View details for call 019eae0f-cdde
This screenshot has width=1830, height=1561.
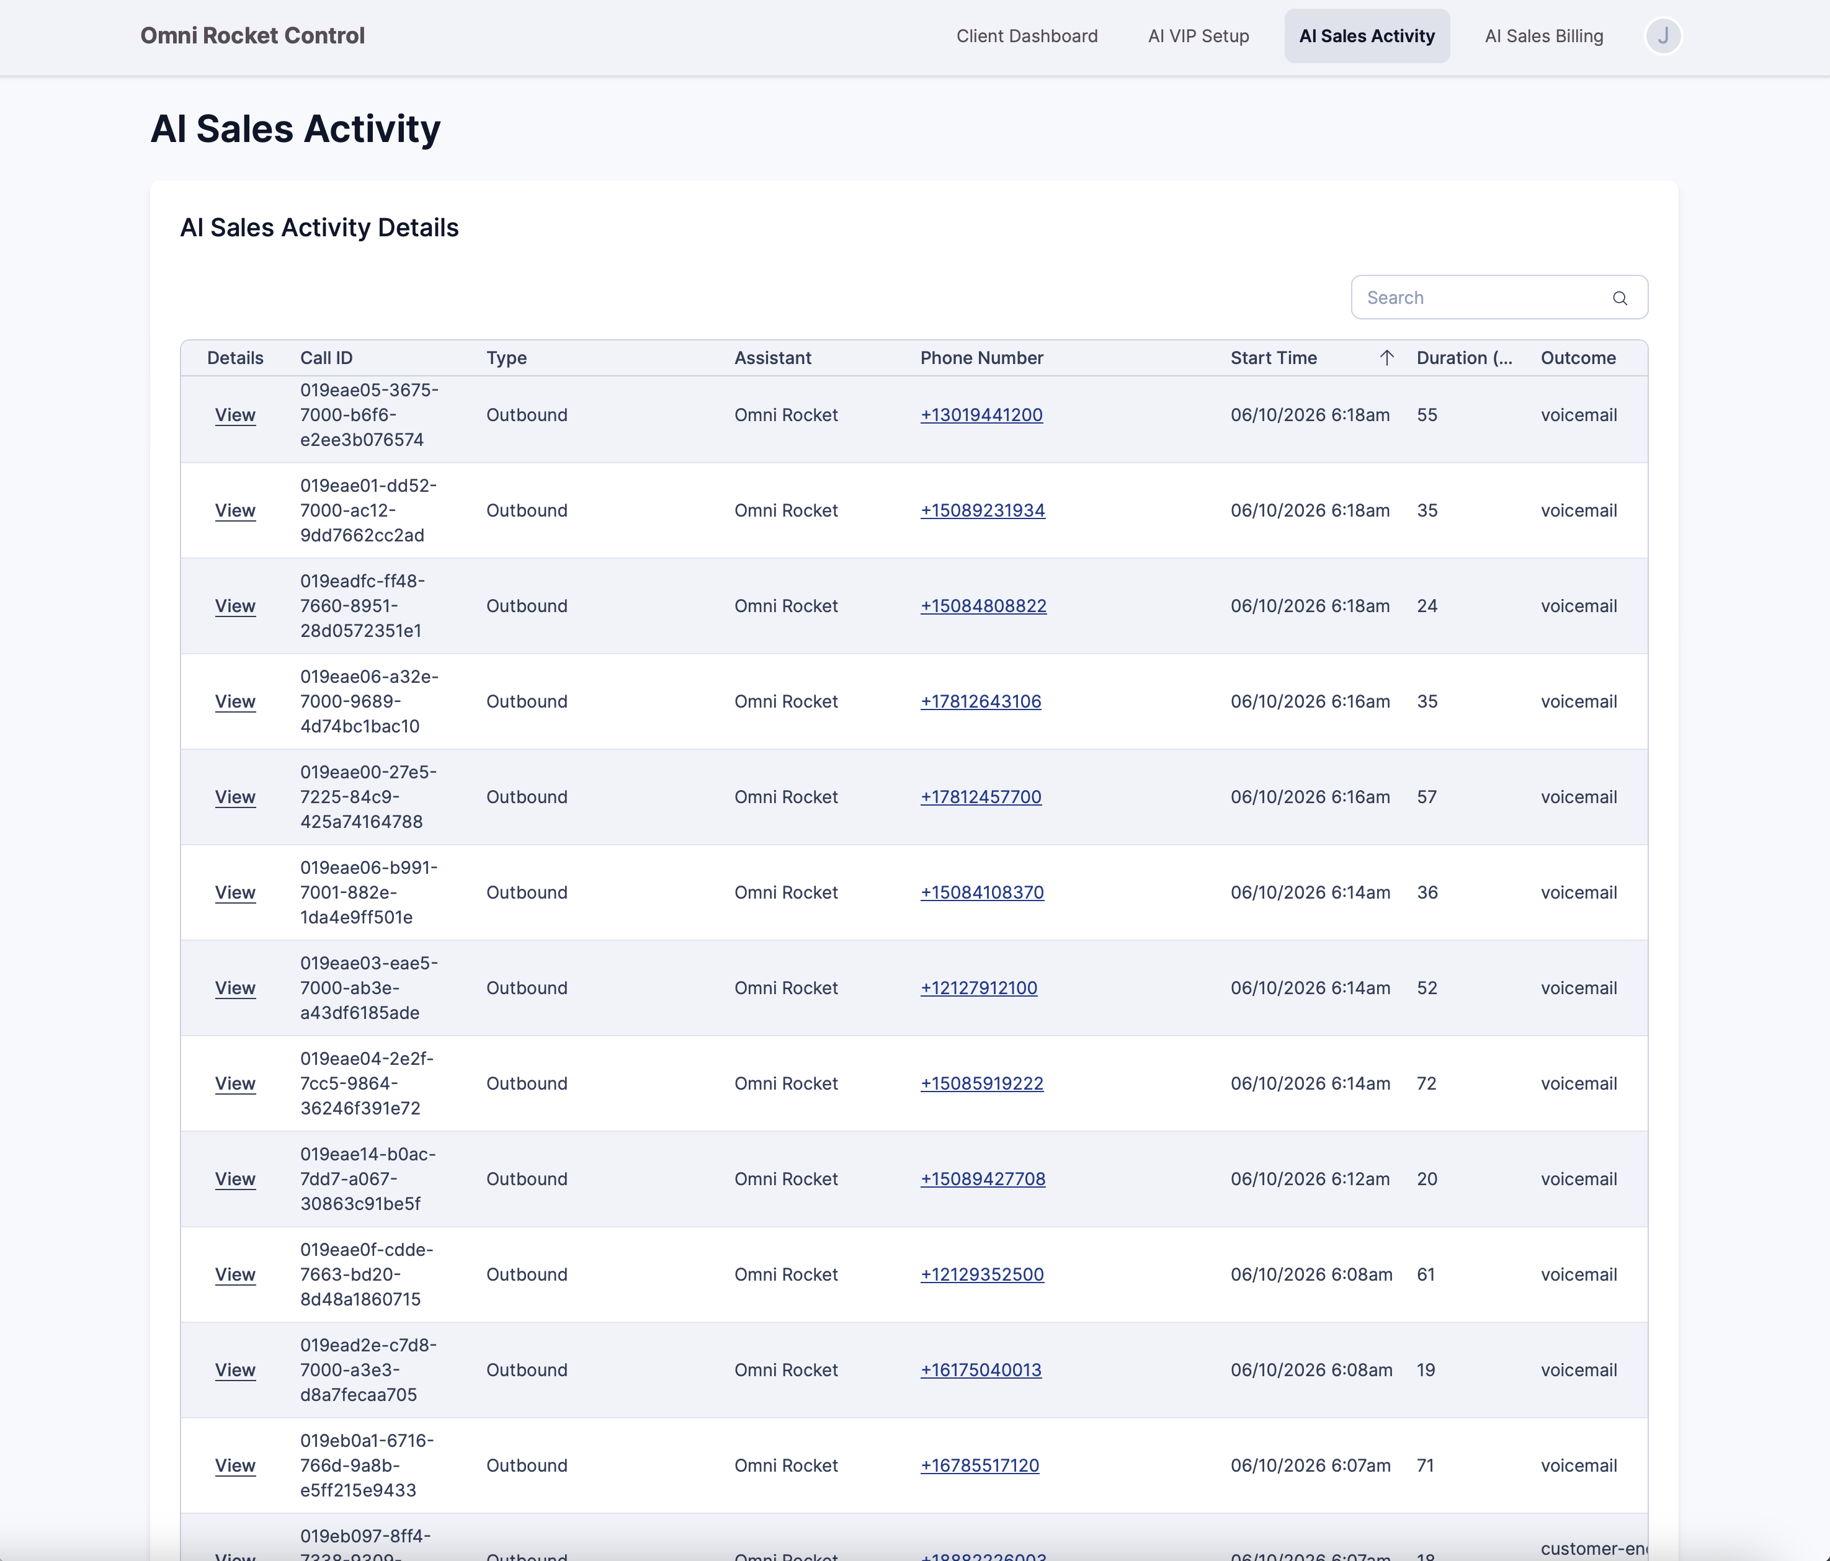235,1274
